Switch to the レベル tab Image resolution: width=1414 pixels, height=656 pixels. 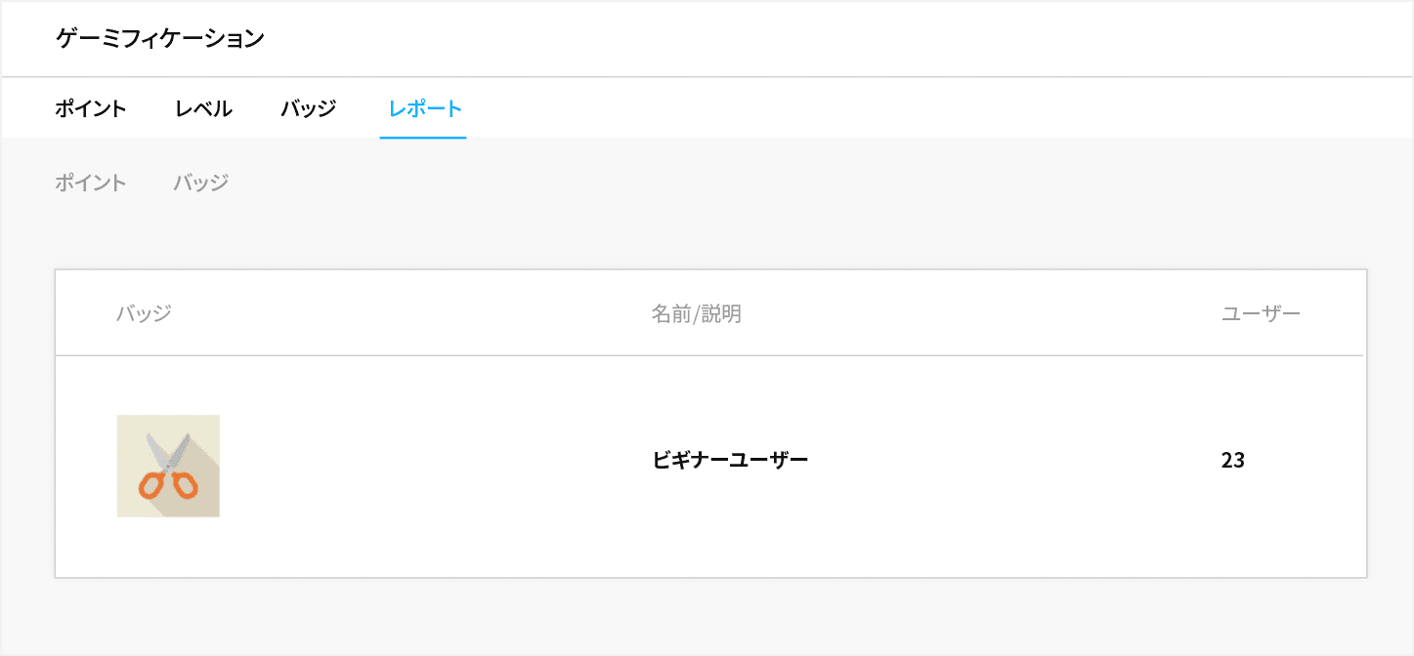coord(203,108)
